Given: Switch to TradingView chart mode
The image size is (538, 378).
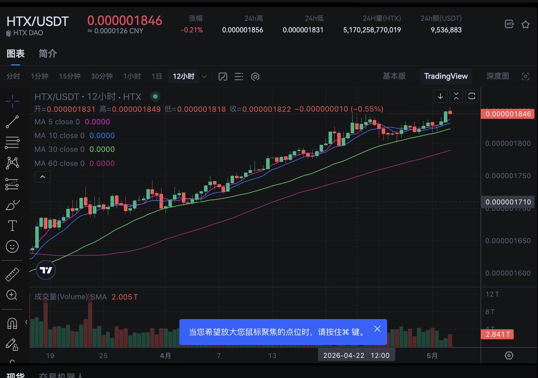Looking at the screenshot, I should point(446,76).
